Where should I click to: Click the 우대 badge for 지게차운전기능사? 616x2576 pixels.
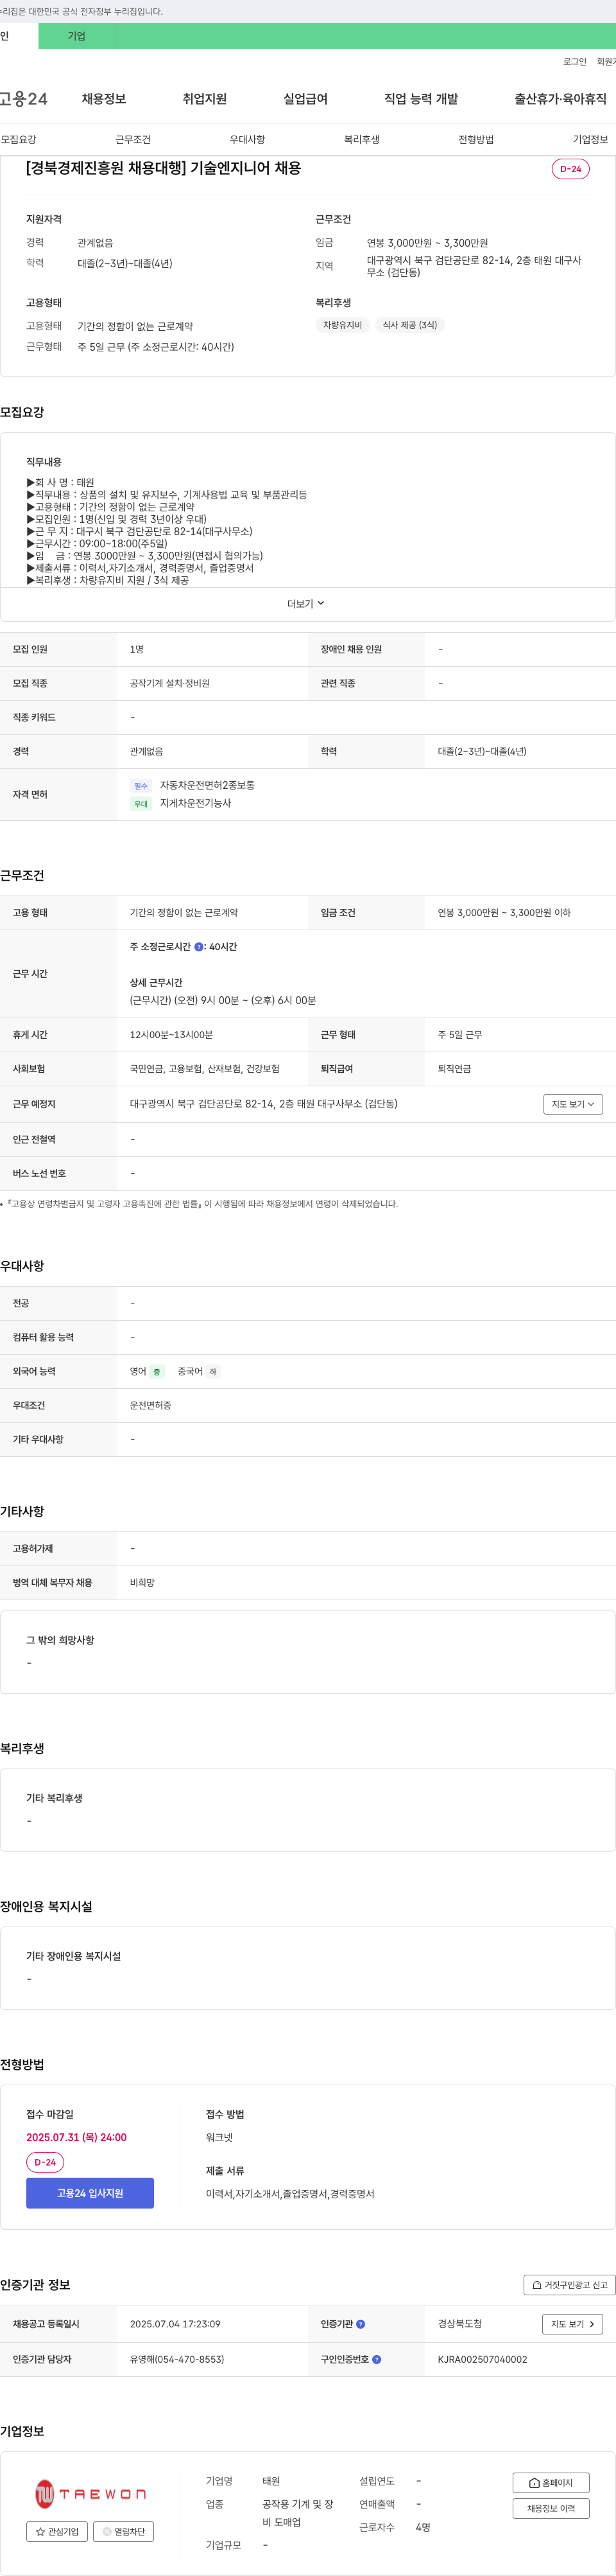coord(141,804)
